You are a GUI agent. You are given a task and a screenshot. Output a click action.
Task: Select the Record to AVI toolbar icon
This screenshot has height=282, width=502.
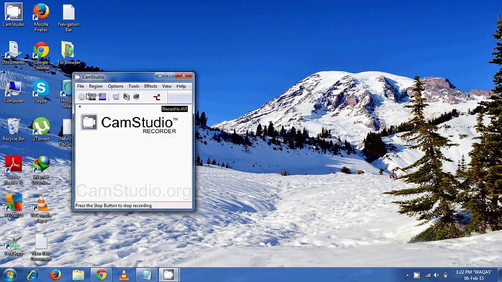point(126,97)
